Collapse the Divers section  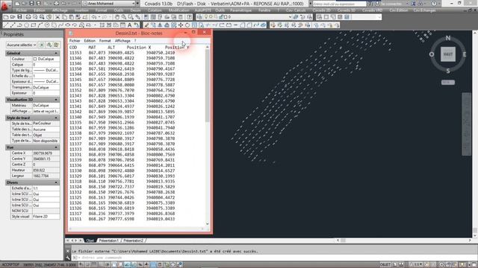tap(56, 182)
